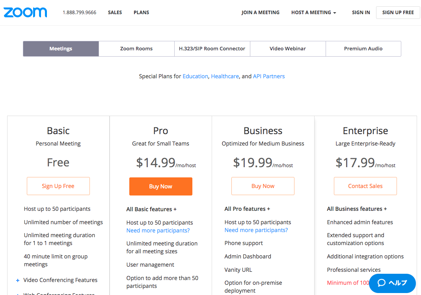Click the Pro price $14.99
Image resolution: width=421 pixels, height=295 pixels.
pyautogui.click(x=156, y=162)
